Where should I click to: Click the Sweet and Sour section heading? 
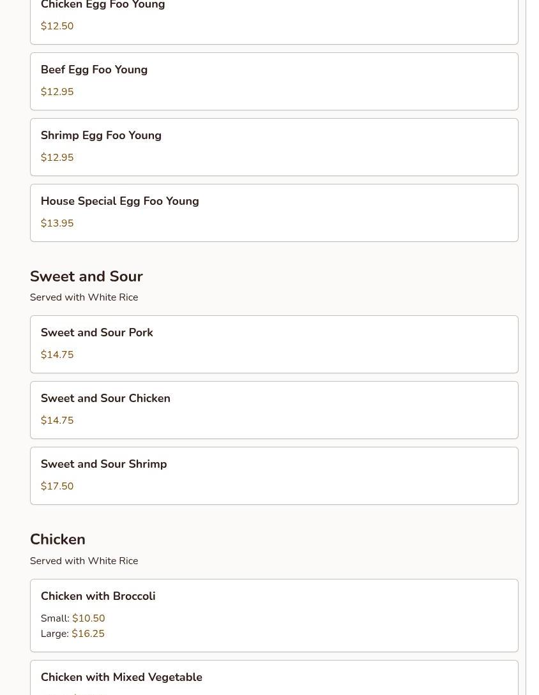[86, 276]
